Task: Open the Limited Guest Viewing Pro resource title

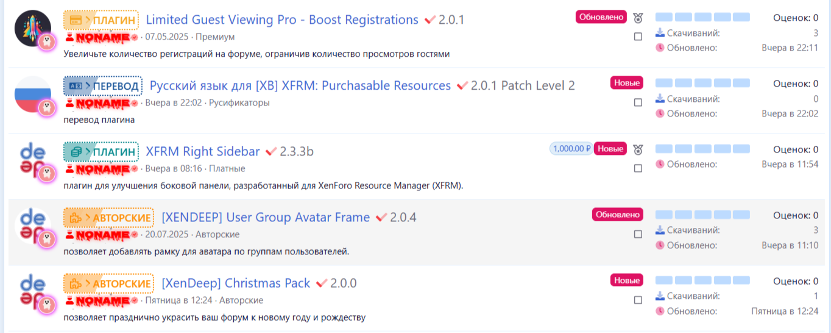Action: 281,20
